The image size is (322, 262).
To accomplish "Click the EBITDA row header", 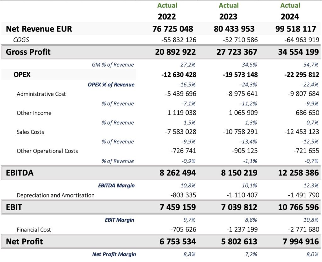I will pos(20,173).
